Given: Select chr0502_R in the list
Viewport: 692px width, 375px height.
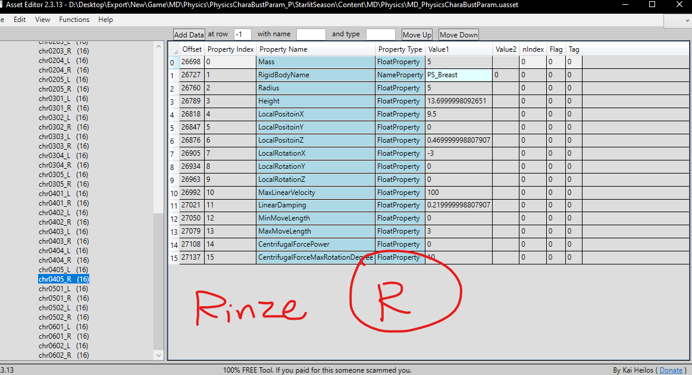Looking at the screenshot, I should tap(64, 317).
